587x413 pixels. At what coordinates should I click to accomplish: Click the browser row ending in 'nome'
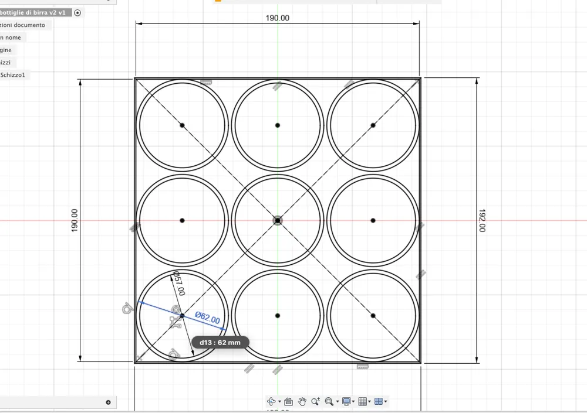click(11, 37)
